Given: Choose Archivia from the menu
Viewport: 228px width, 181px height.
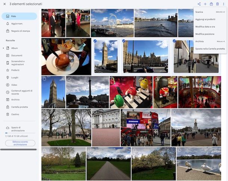Looking at the screenshot, I should pos(210,41).
